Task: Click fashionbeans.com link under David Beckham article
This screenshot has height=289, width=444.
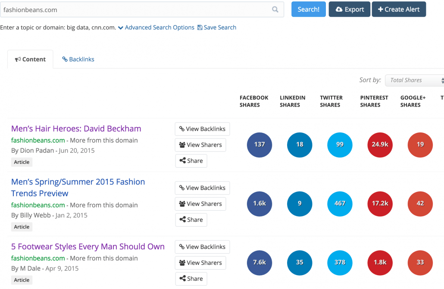Action: tap(38, 140)
